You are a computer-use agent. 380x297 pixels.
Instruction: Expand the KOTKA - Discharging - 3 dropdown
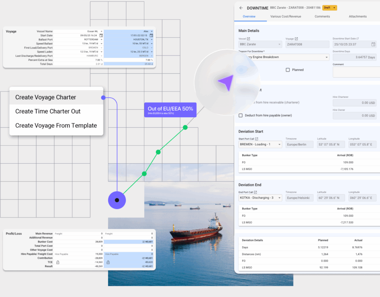[x=279, y=198]
